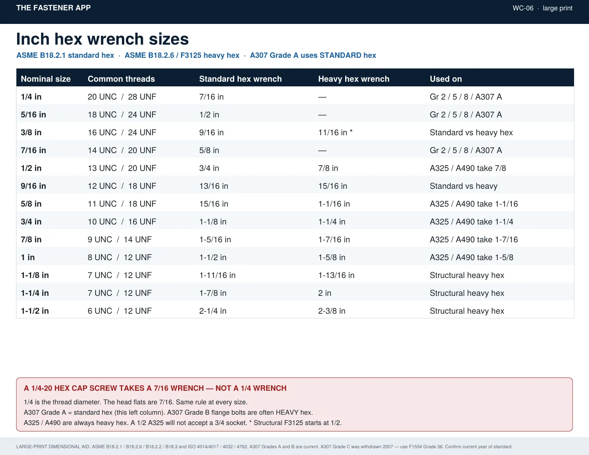Click the '14 UNC / 20 UNF' threads cell

(x=122, y=150)
